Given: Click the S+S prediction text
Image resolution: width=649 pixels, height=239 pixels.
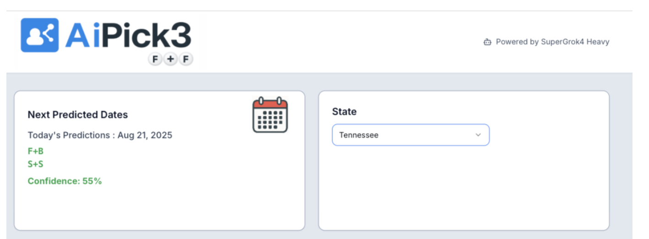Looking at the screenshot, I should coord(36,164).
